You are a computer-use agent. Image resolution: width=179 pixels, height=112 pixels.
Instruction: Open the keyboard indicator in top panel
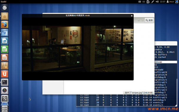(x=140, y=1)
